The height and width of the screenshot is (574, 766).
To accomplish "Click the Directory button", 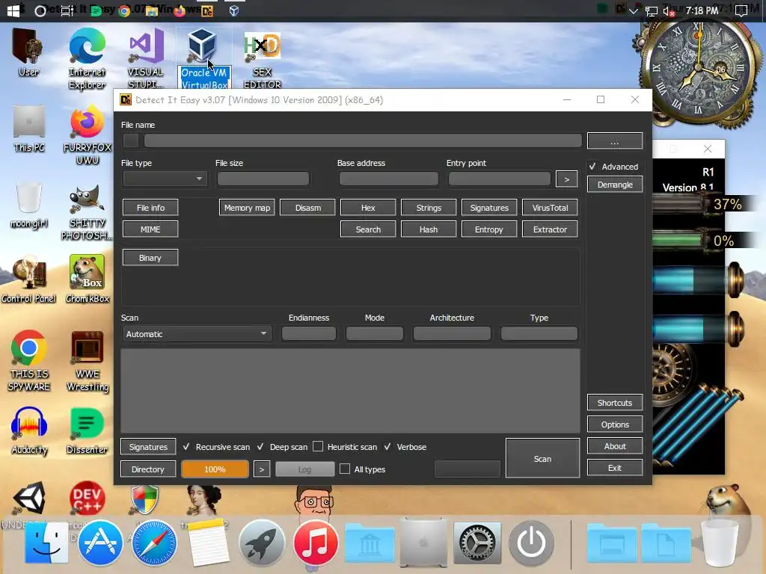I will tap(148, 469).
